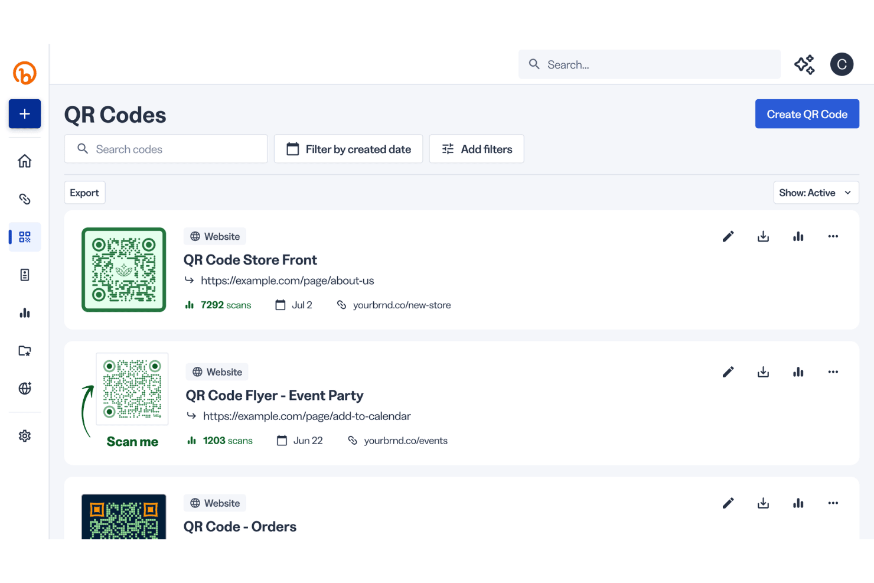Open Analytics bar chart in sidebar
Image resolution: width=874 pixels, height=583 pixels.
(x=25, y=312)
